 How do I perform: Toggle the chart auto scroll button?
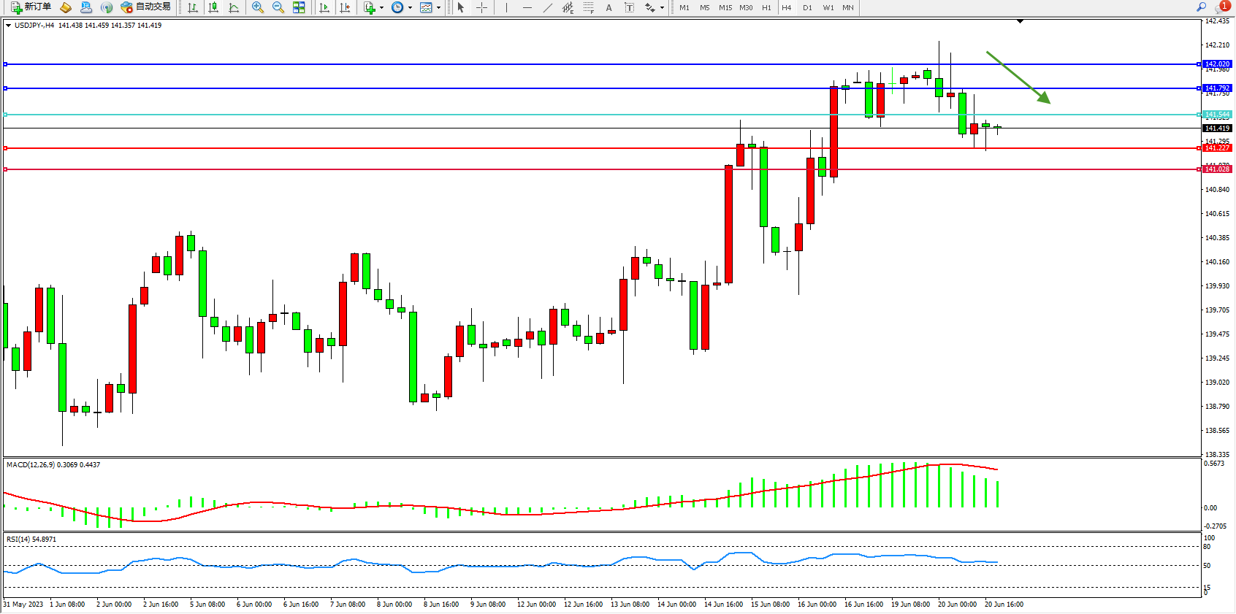click(324, 7)
